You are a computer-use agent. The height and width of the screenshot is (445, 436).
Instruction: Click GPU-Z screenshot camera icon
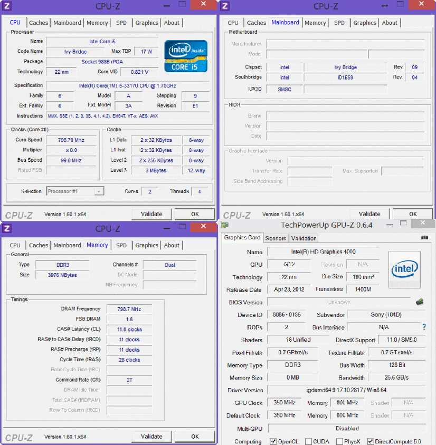point(424,238)
